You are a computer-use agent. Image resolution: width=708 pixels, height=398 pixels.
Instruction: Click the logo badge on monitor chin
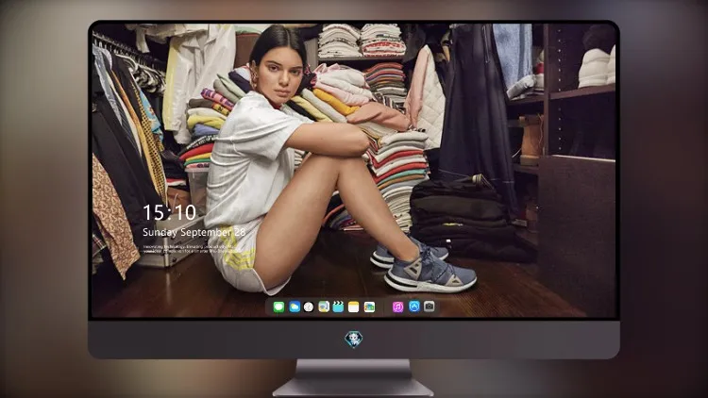(x=354, y=339)
